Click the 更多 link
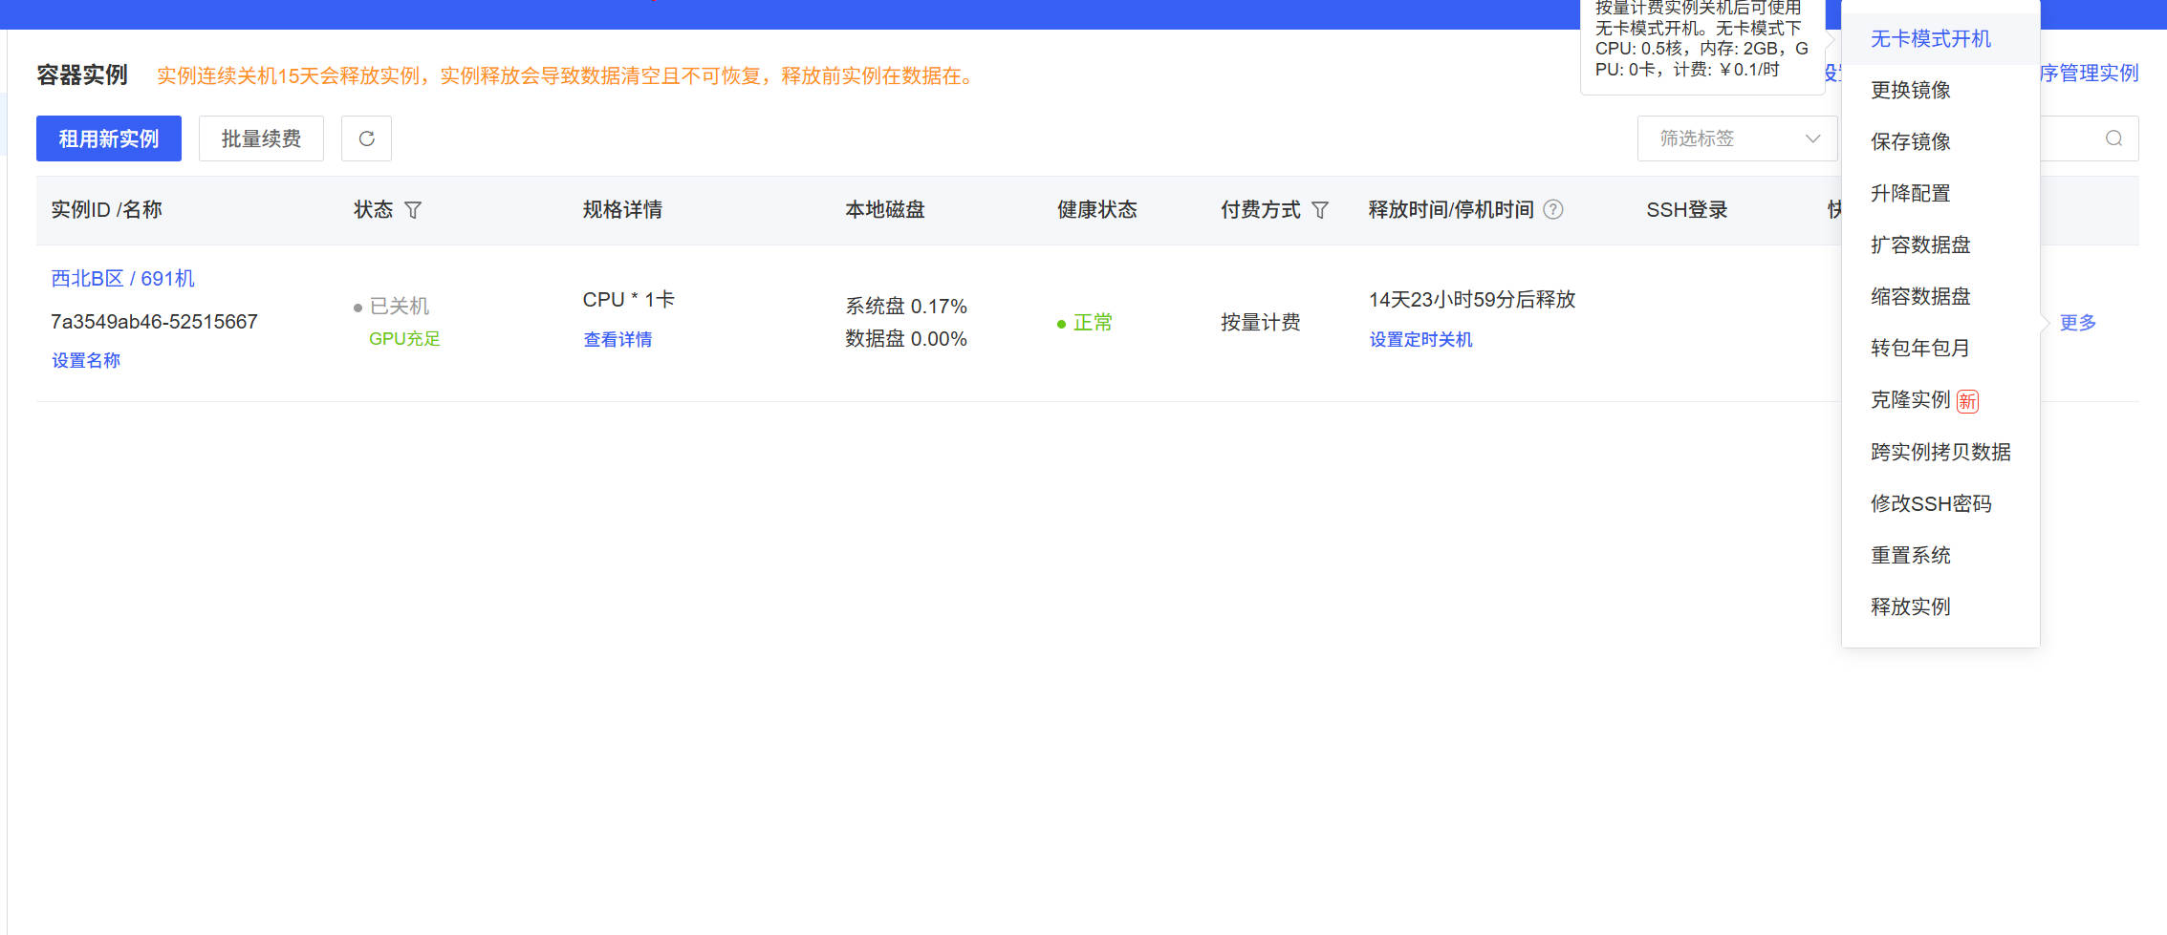This screenshot has width=2167, height=935. pyautogui.click(x=2077, y=323)
